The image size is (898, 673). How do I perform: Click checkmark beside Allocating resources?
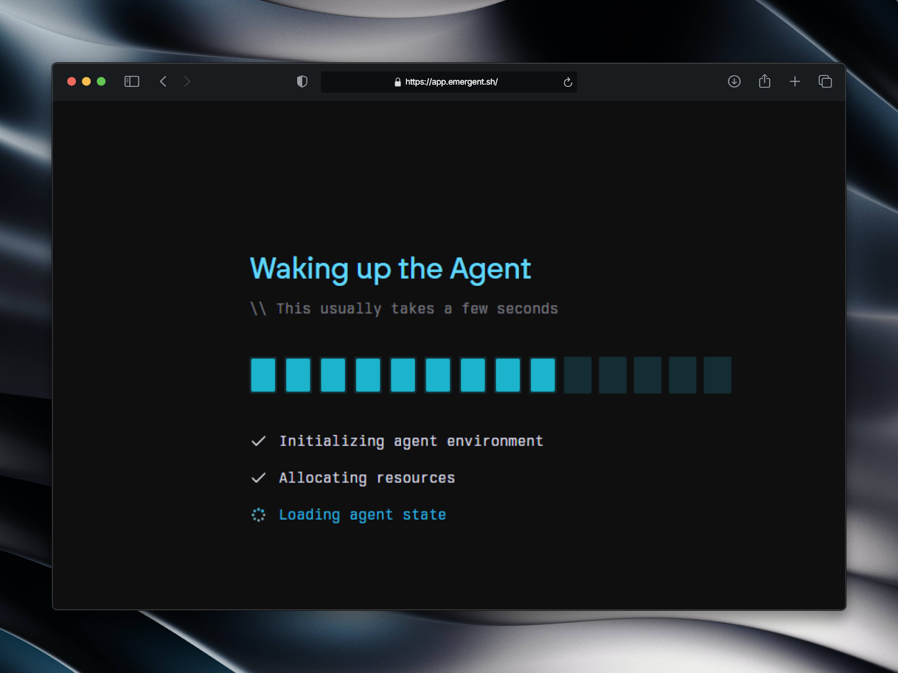pos(258,478)
